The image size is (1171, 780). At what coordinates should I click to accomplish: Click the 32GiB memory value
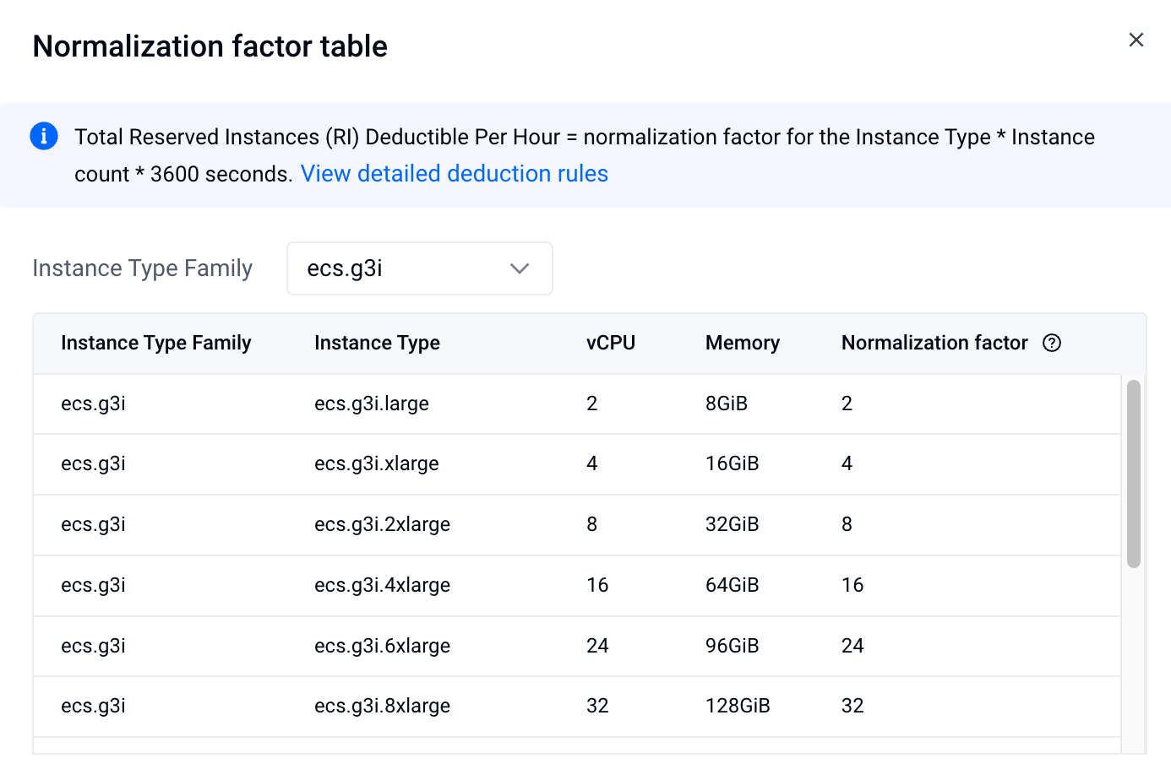pos(733,524)
